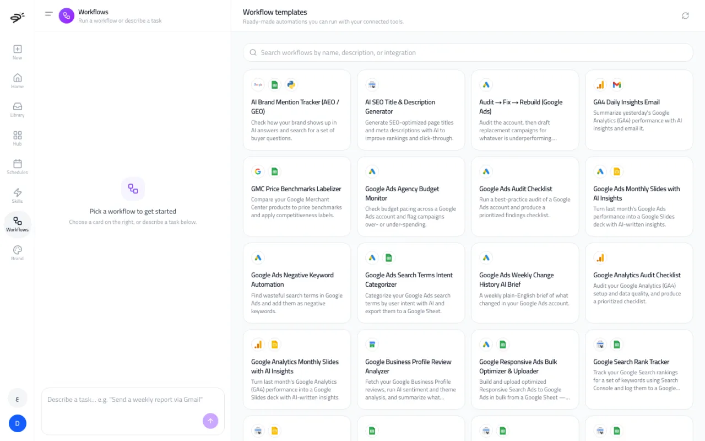Open AI Brand Mention Tracker template
The image size is (705, 441).
297,110
